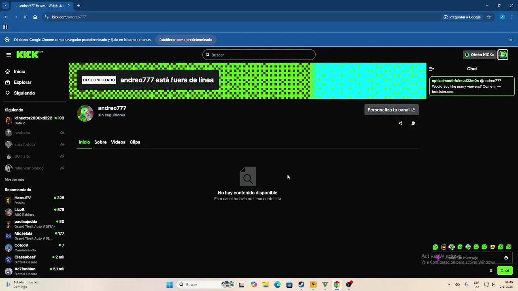The width and height of the screenshot is (518, 291).
Task: Open recommended channel LizzB
Action: [34, 212]
